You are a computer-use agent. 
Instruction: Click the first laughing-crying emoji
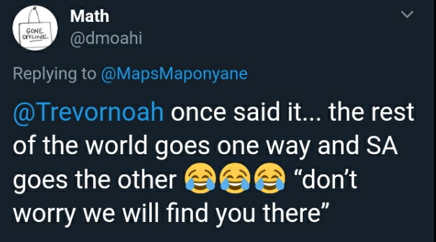[x=200, y=178]
